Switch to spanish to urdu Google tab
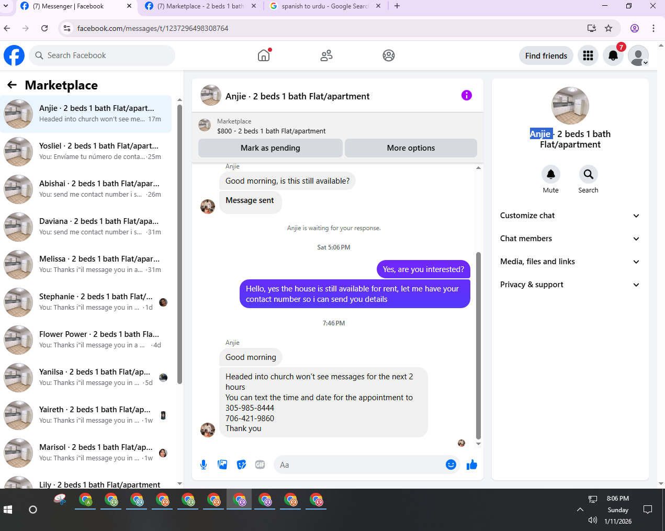This screenshot has width=665, height=531. [x=325, y=6]
